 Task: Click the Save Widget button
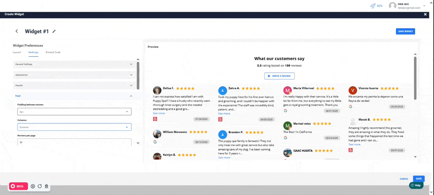tap(405, 31)
